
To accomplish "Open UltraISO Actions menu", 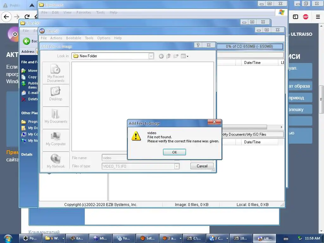I will pyautogui.click(x=56, y=38).
